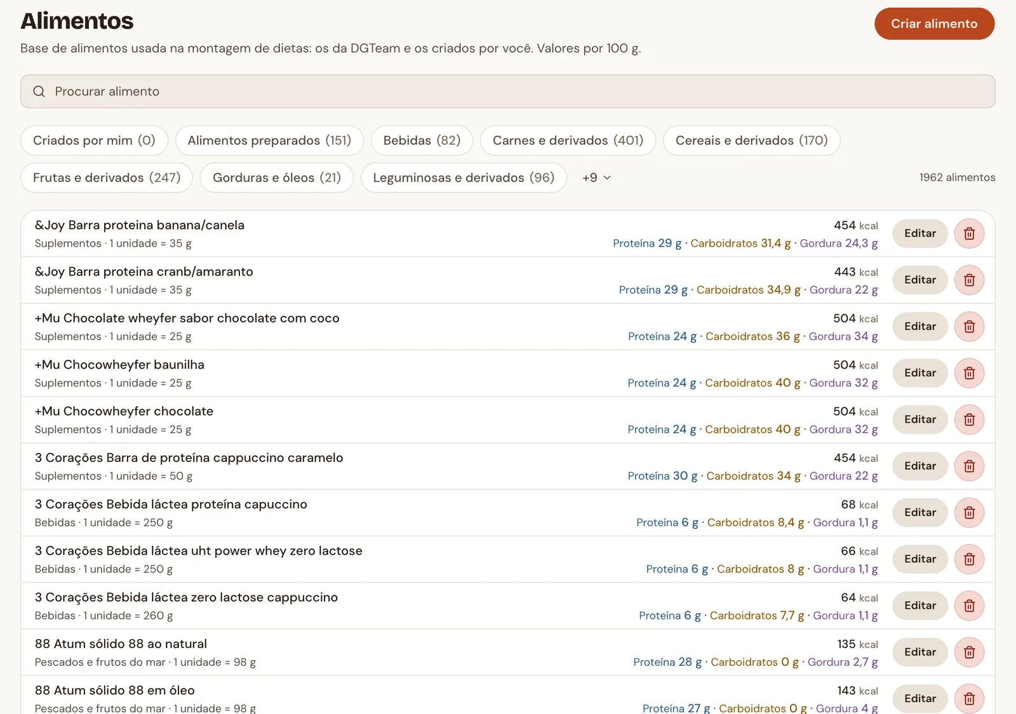The image size is (1016, 714).
Task: Delete +Mu Chocowheyfer baunilha entry
Action: click(x=969, y=373)
